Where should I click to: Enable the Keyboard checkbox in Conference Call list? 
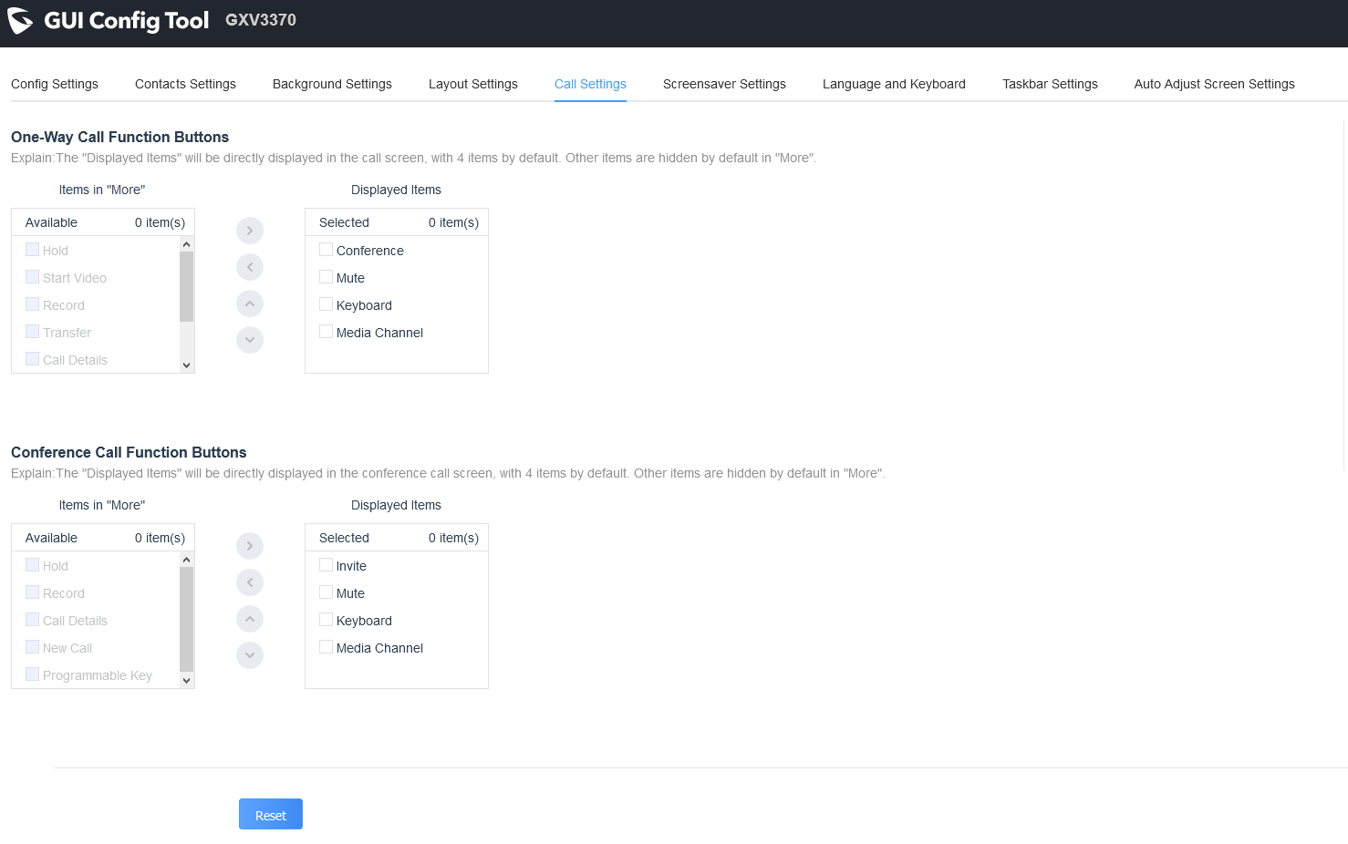(x=326, y=620)
